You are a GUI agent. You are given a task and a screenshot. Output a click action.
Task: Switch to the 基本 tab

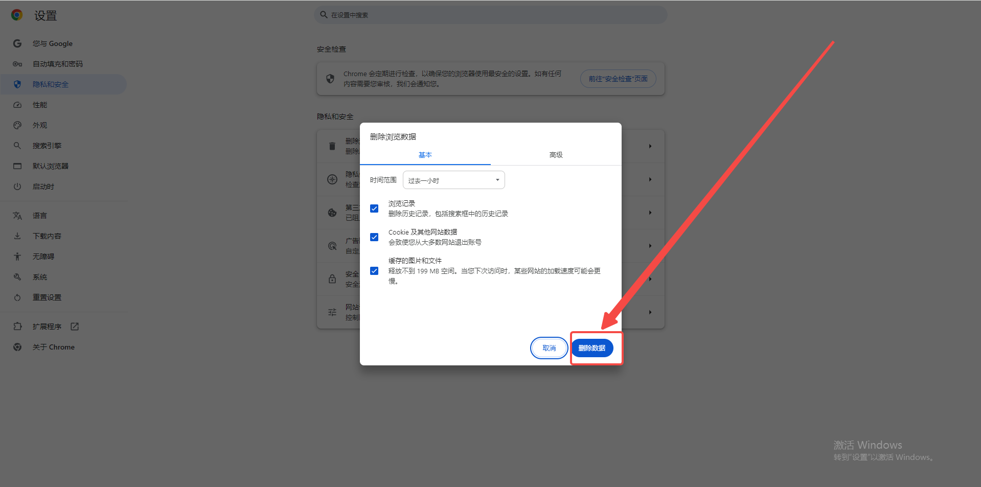425,155
